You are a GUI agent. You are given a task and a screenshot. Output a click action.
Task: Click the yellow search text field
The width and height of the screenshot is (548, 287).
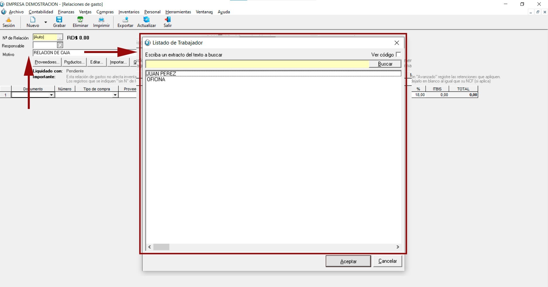tap(257, 64)
